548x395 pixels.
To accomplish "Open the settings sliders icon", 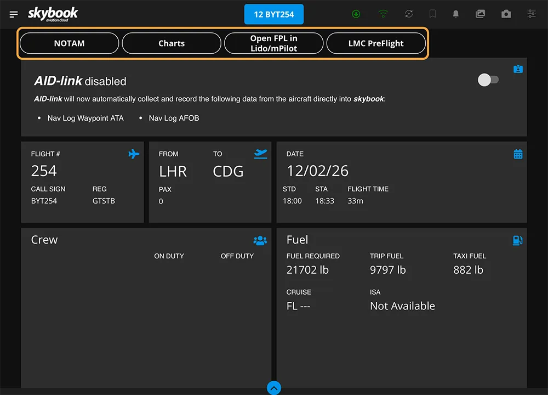I will [531, 14].
